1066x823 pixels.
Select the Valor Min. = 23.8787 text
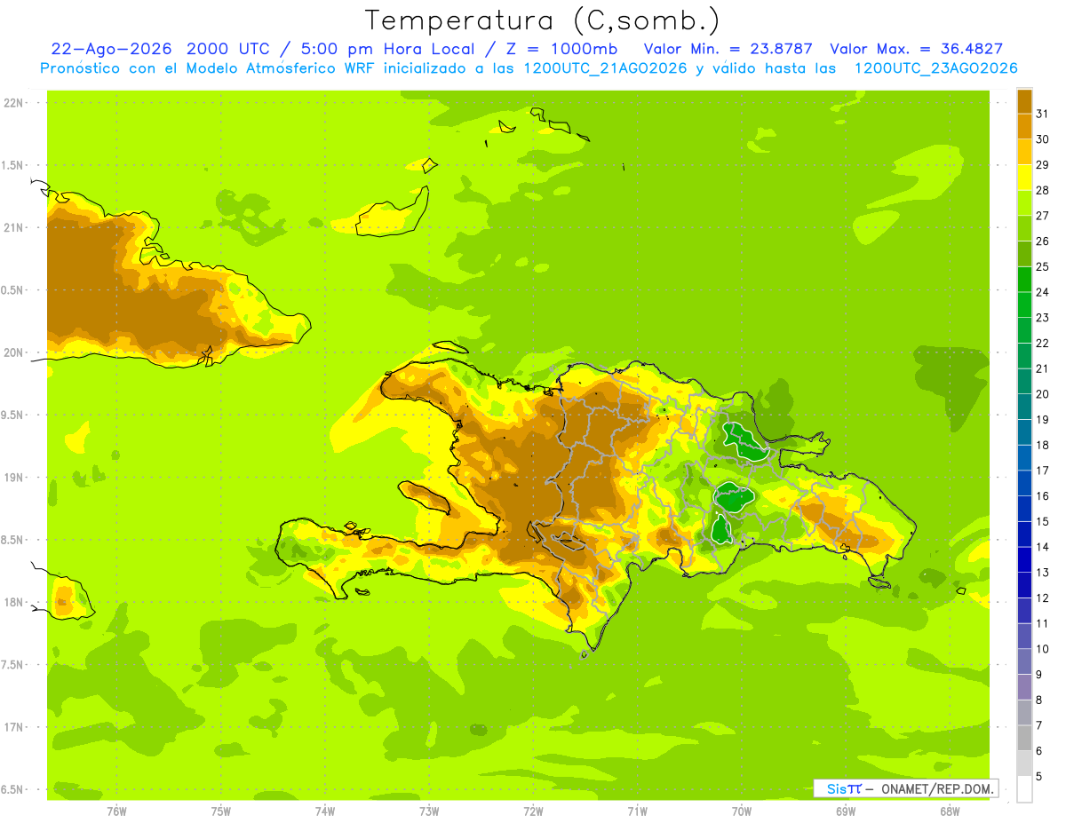pos(728,49)
